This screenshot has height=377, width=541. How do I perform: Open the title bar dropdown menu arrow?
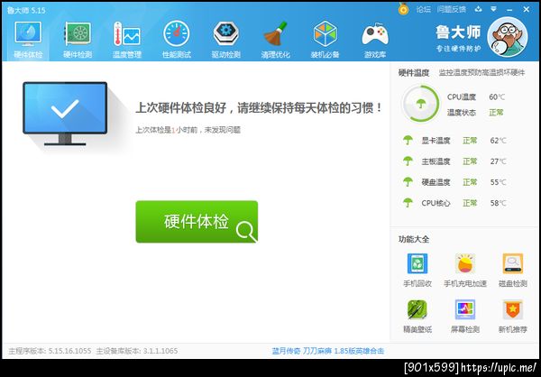coord(494,9)
